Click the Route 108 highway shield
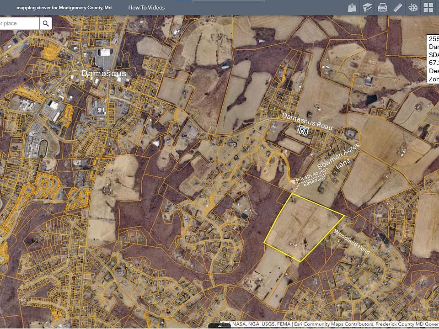The image size is (439, 329). click(x=303, y=131)
